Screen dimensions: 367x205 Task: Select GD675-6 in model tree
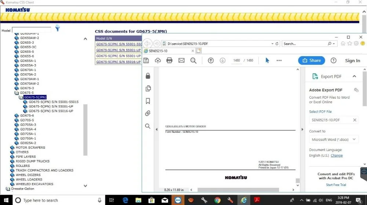coord(27,116)
